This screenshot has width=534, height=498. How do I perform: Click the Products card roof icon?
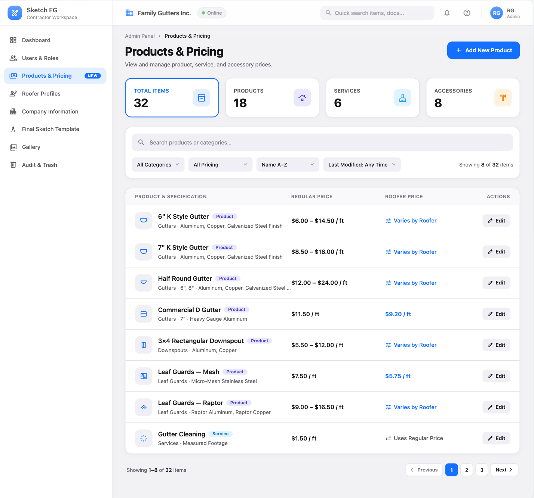click(302, 98)
